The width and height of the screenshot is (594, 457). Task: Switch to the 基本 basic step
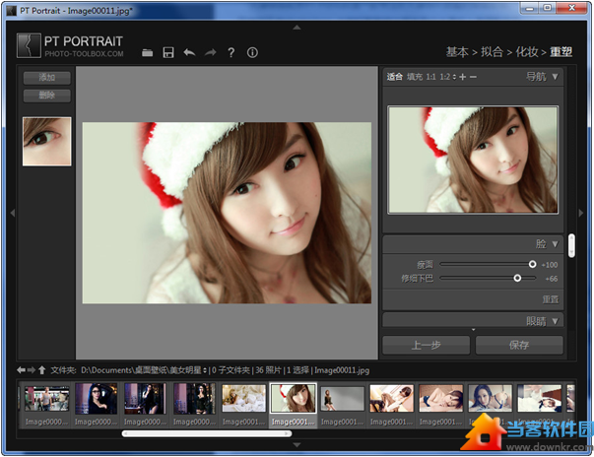pos(456,51)
